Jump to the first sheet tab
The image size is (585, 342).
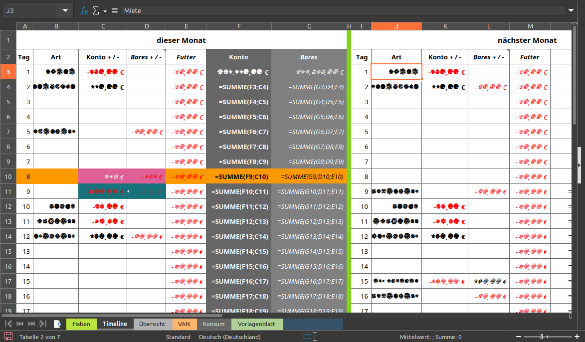point(8,324)
